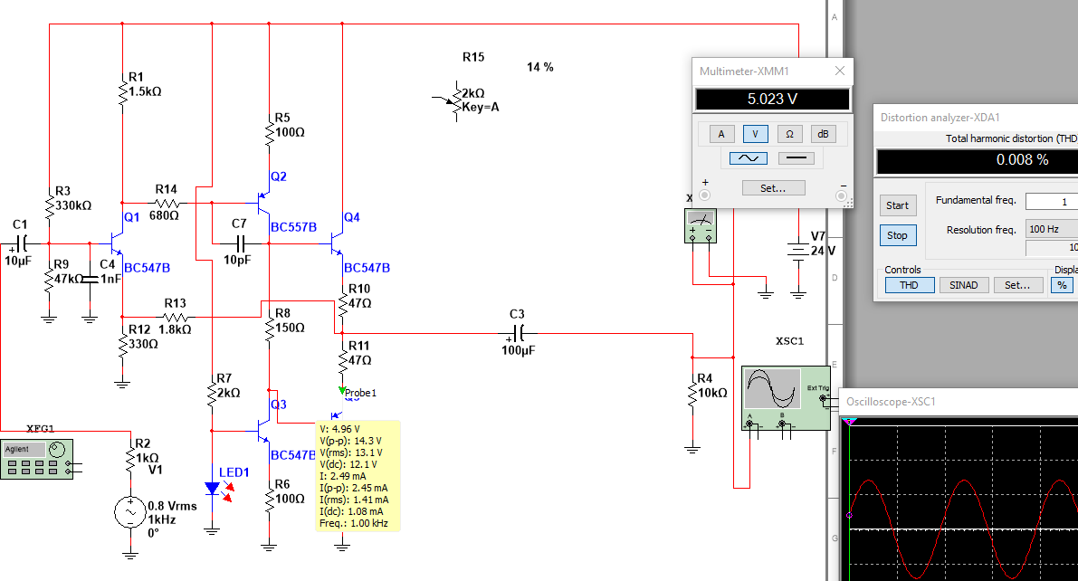This screenshot has width=1078, height=581.
Task: Click Start in the Distortion analyzer
Action: point(897,205)
